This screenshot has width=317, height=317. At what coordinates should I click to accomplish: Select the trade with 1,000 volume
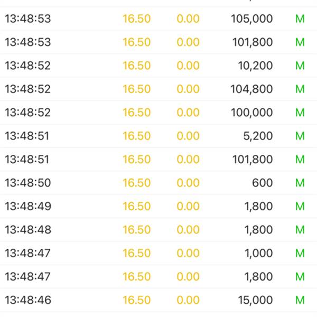coord(258,253)
